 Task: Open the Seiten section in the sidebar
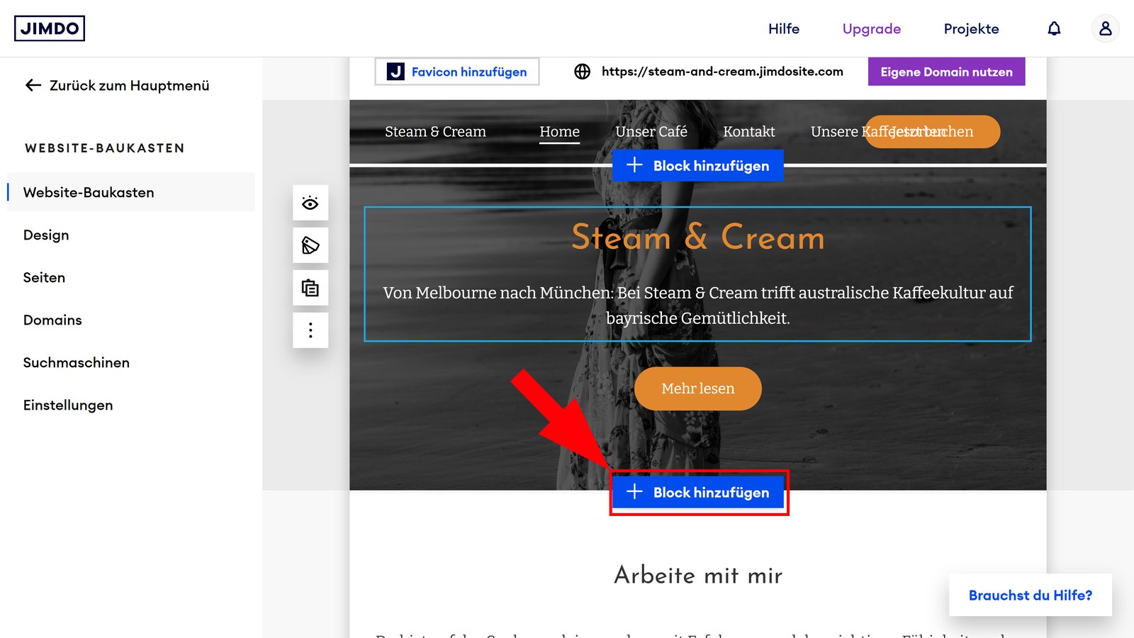pyautogui.click(x=44, y=277)
